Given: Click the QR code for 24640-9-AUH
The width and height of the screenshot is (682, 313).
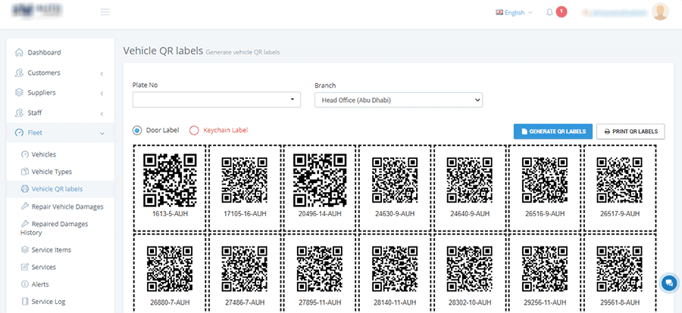Looking at the screenshot, I should point(470,180).
